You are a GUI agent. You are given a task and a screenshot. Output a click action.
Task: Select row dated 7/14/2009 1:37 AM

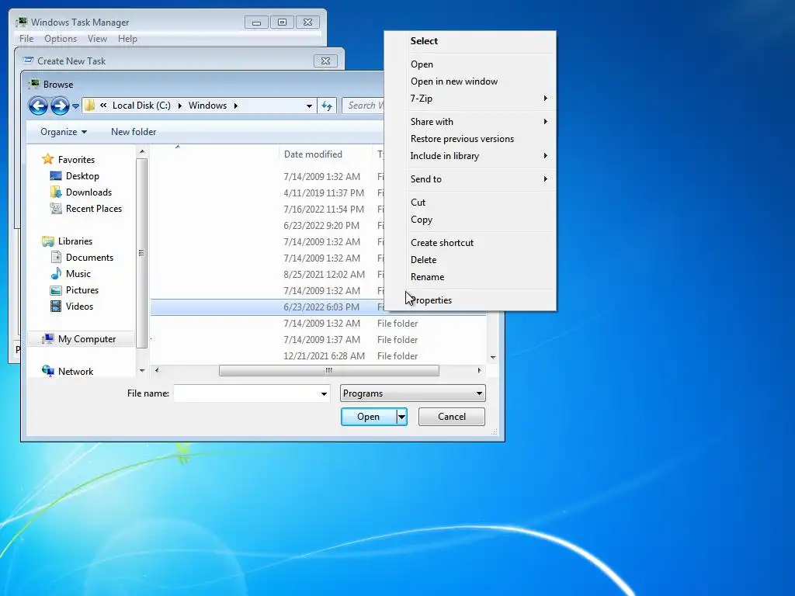coord(318,340)
